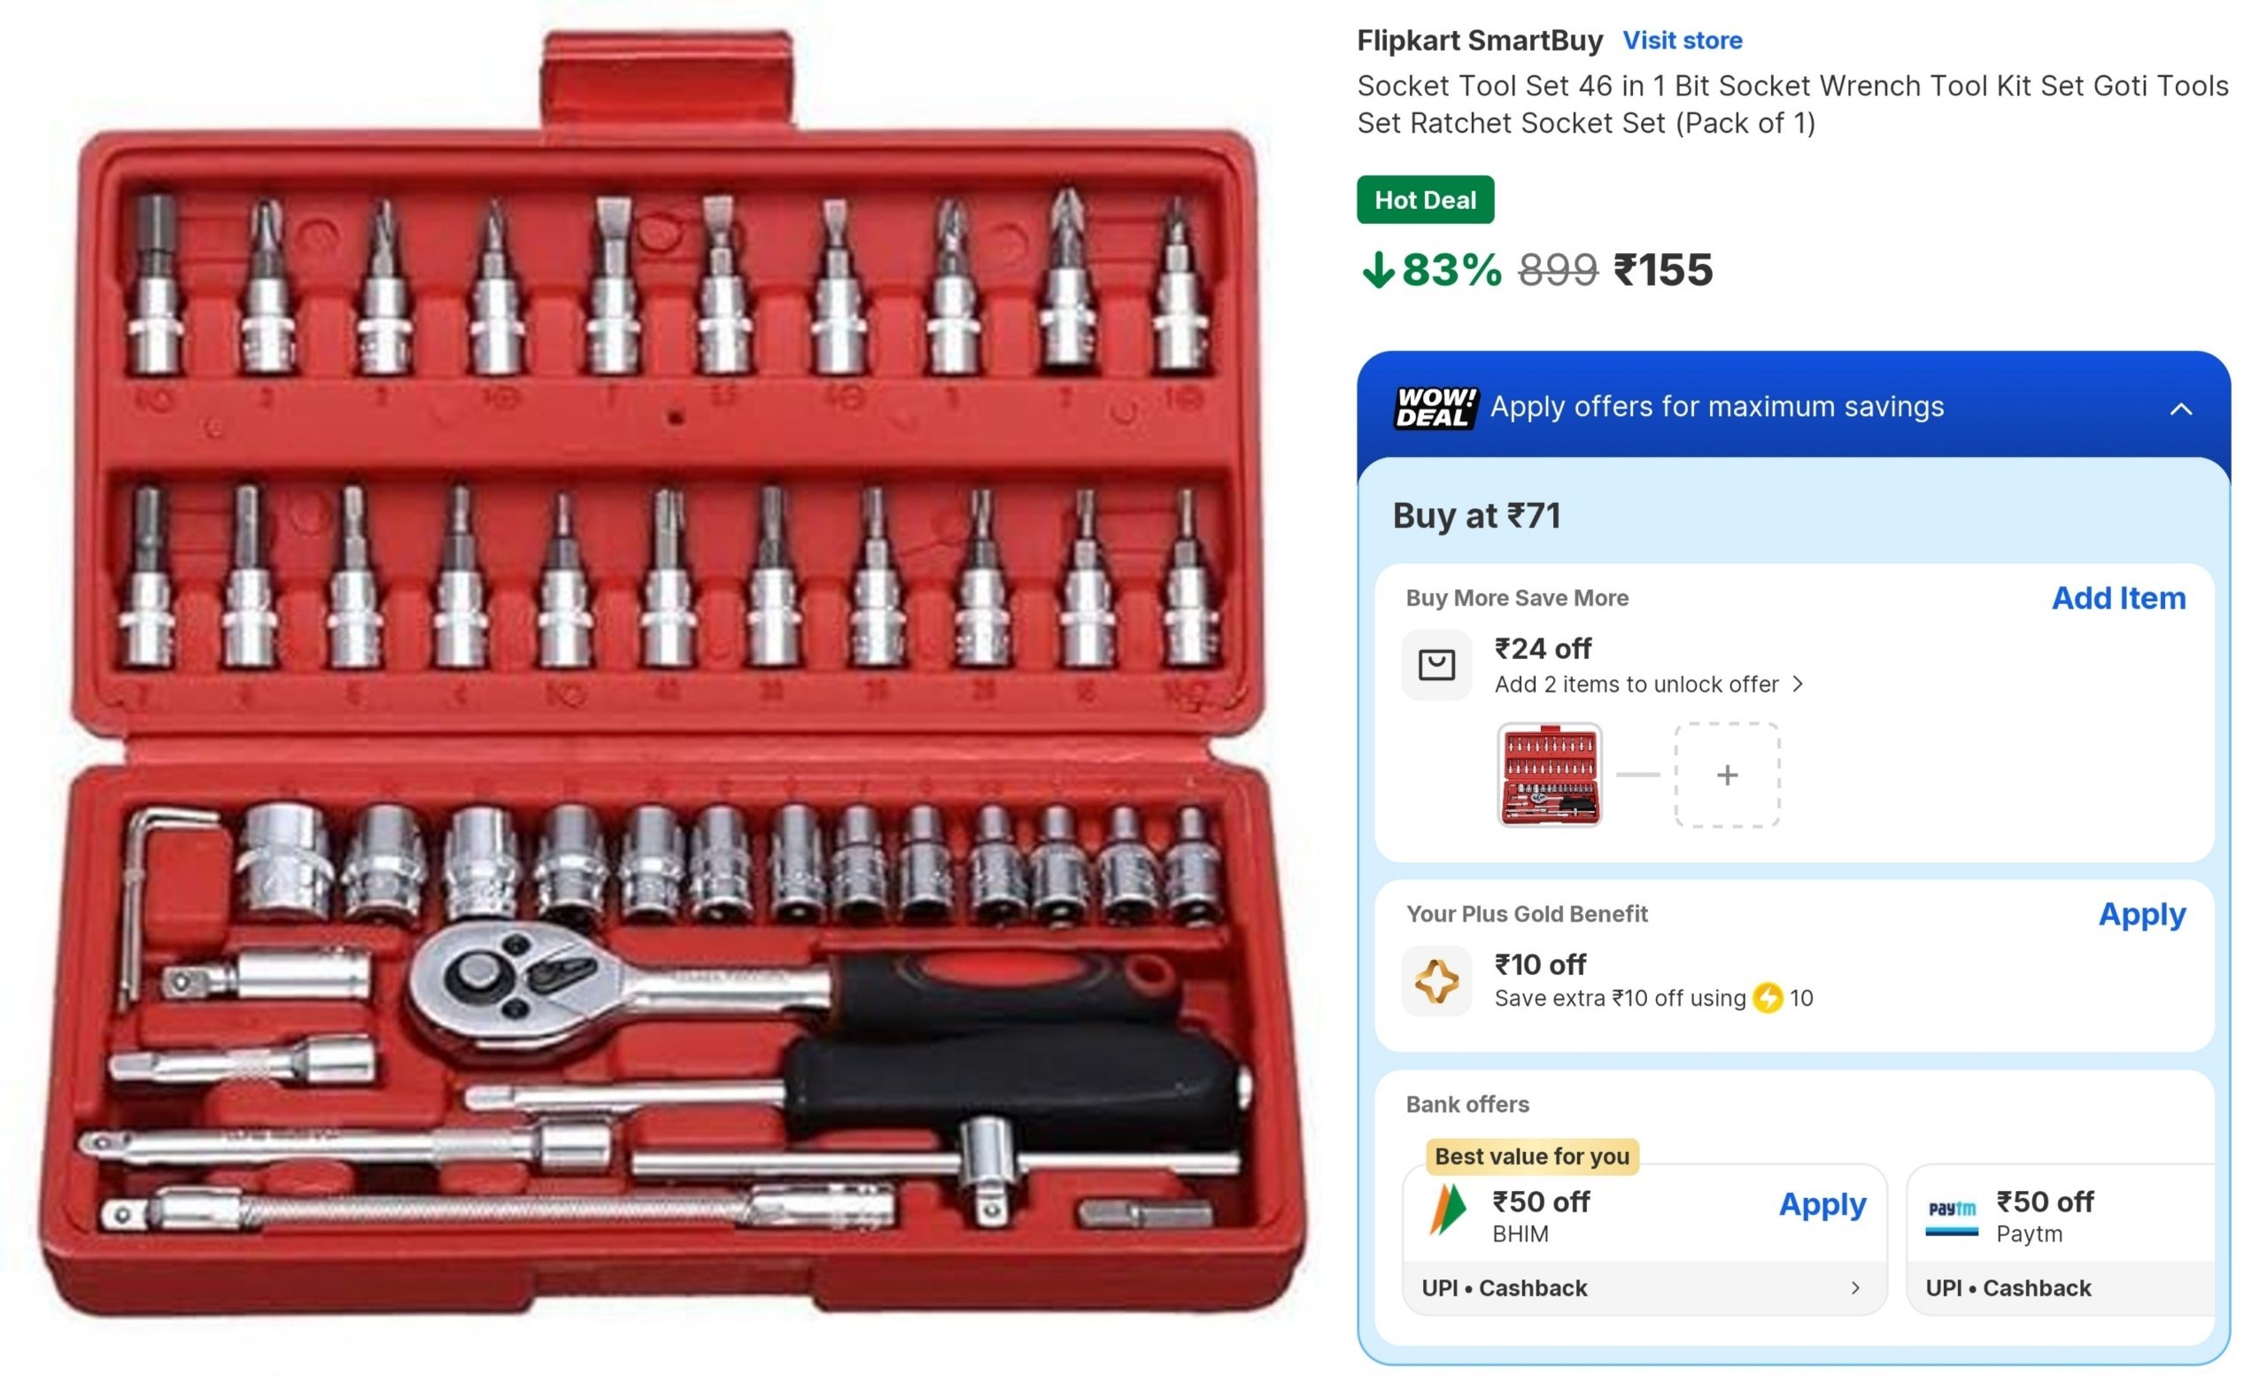Click the green discount down-arrow icon
Viewport: 2267px width, 1376px height.
(x=1377, y=270)
